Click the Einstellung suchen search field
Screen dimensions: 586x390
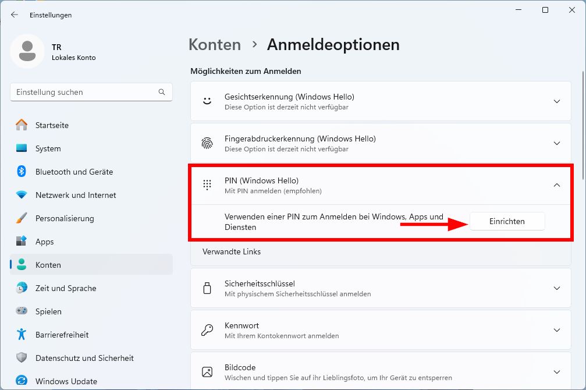pos(91,91)
